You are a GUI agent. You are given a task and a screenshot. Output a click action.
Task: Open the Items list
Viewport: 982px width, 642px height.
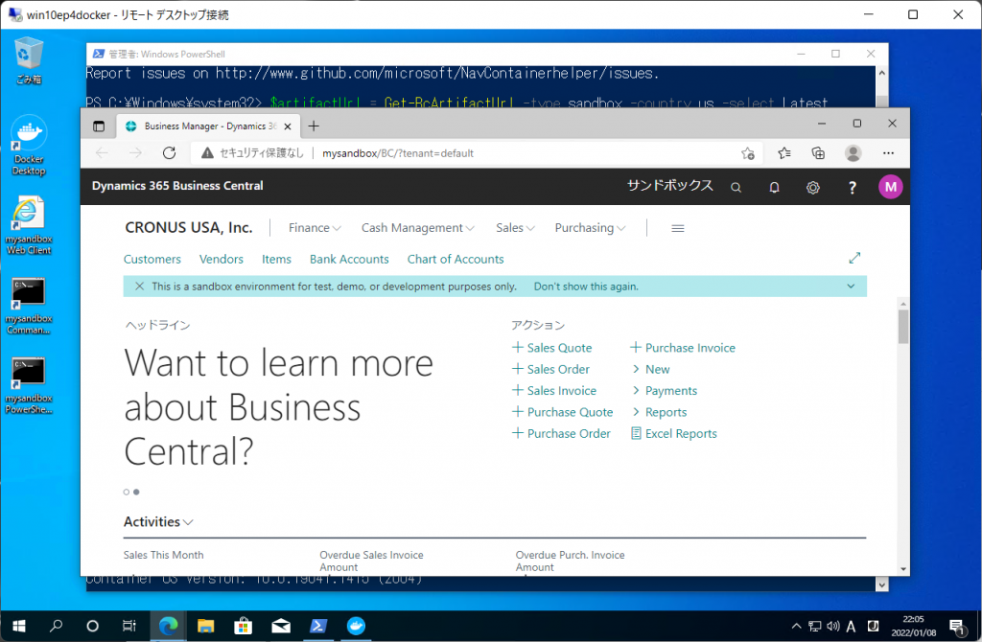click(276, 259)
